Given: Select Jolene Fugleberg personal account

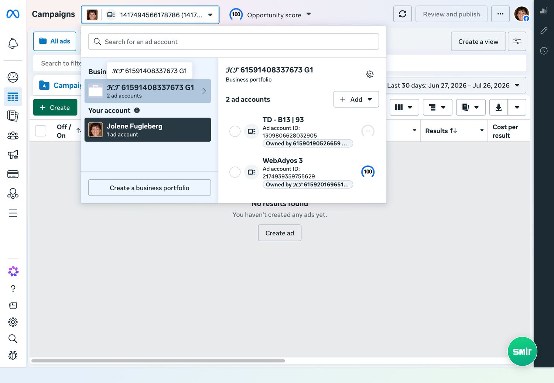Looking at the screenshot, I should tap(148, 130).
